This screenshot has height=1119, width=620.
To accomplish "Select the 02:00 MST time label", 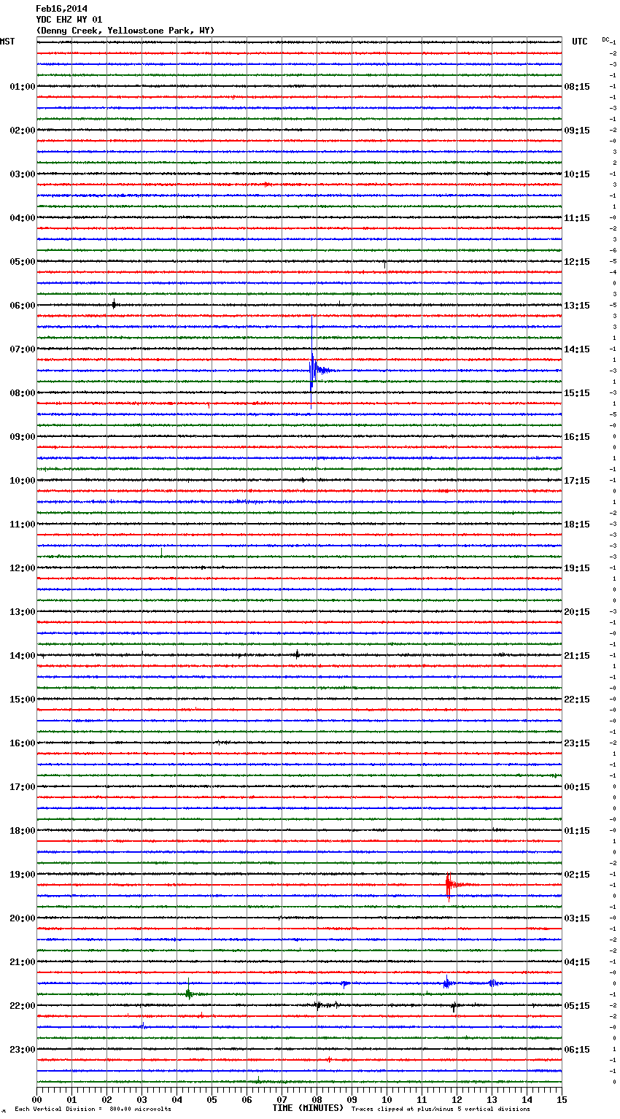I will click(x=23, y=131).
